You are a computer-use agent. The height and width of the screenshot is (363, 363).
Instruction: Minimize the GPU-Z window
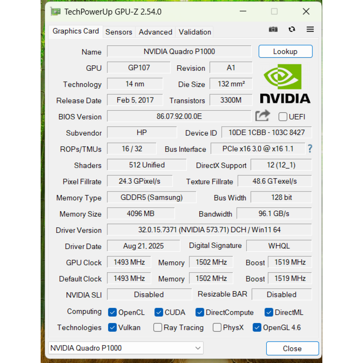[243, 11]
